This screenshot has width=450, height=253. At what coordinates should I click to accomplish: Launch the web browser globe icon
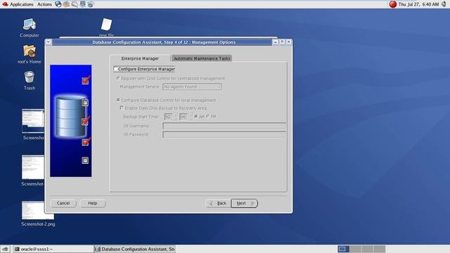coord(58,4)
